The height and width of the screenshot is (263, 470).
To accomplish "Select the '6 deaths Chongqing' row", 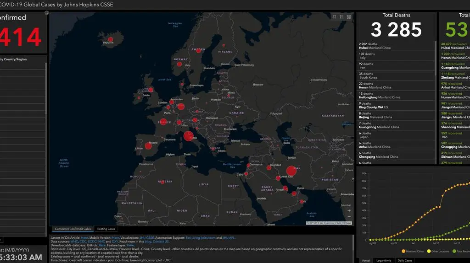I will [396, 155].
